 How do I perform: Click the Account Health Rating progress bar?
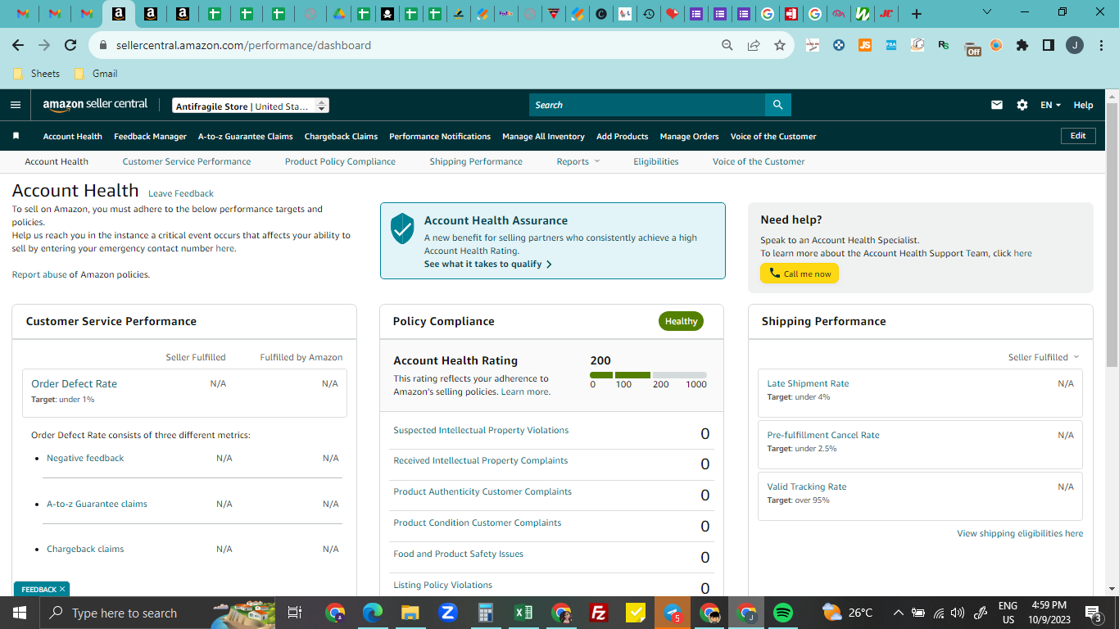point(648,375)
